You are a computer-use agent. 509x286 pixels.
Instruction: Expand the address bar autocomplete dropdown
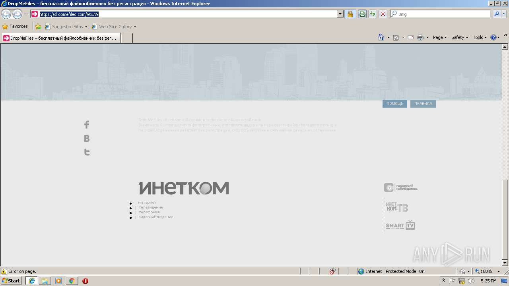(340, 14)
